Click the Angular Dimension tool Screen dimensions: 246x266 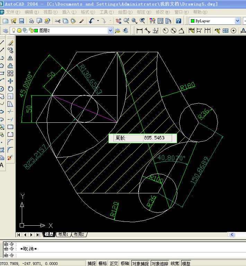coord(182,31)
